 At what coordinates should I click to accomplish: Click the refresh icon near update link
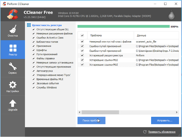click(x=145, y=132)
